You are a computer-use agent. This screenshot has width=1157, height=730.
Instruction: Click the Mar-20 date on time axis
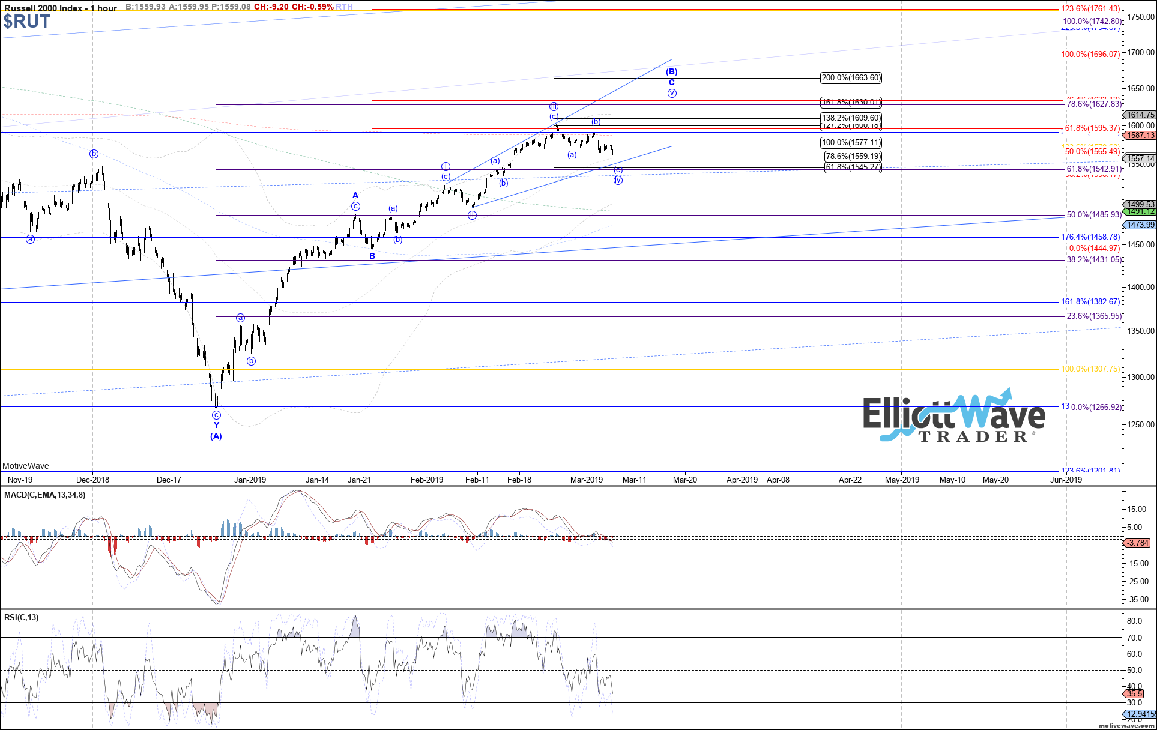(685, 480)
